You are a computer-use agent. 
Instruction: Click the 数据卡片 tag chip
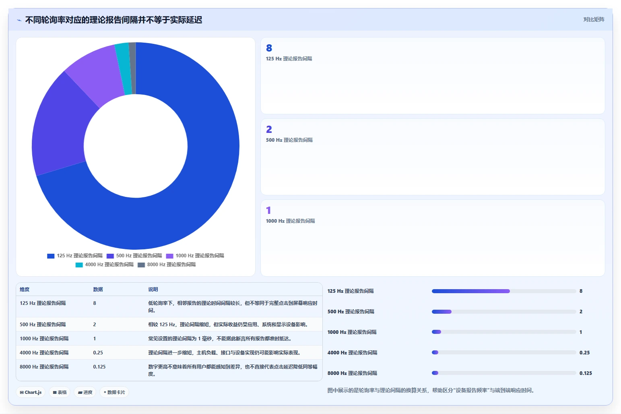click(x=114, y=392)
